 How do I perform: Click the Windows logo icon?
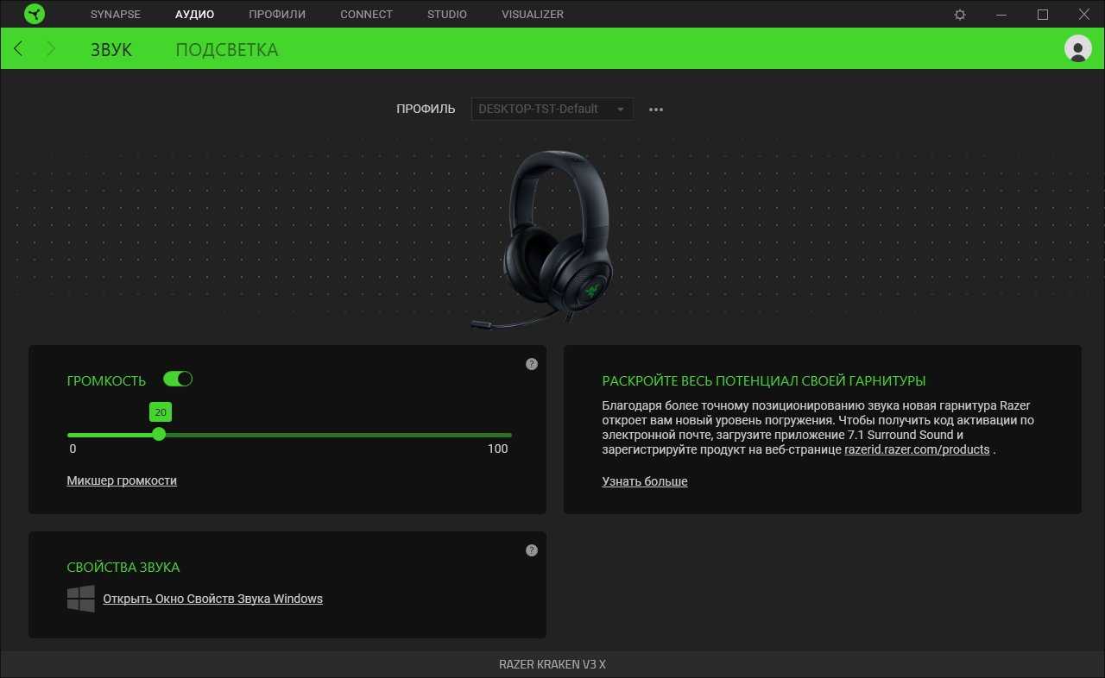coord(81,599)
